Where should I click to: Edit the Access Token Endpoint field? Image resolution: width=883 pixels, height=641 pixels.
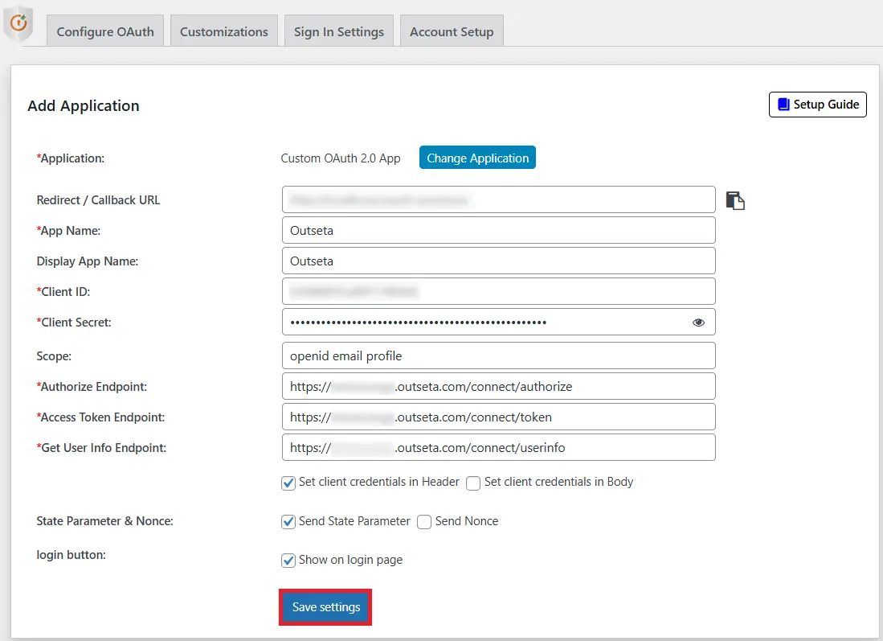tap(498, 417)
